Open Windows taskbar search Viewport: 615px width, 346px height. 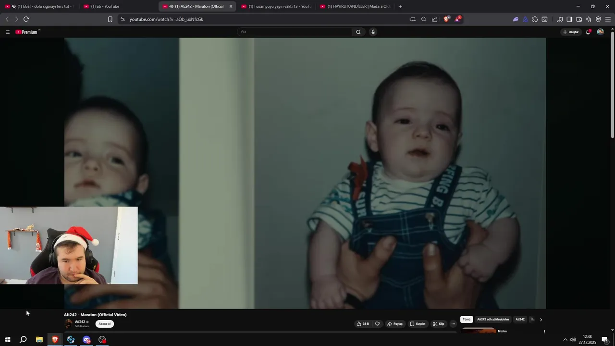[23, 340]
